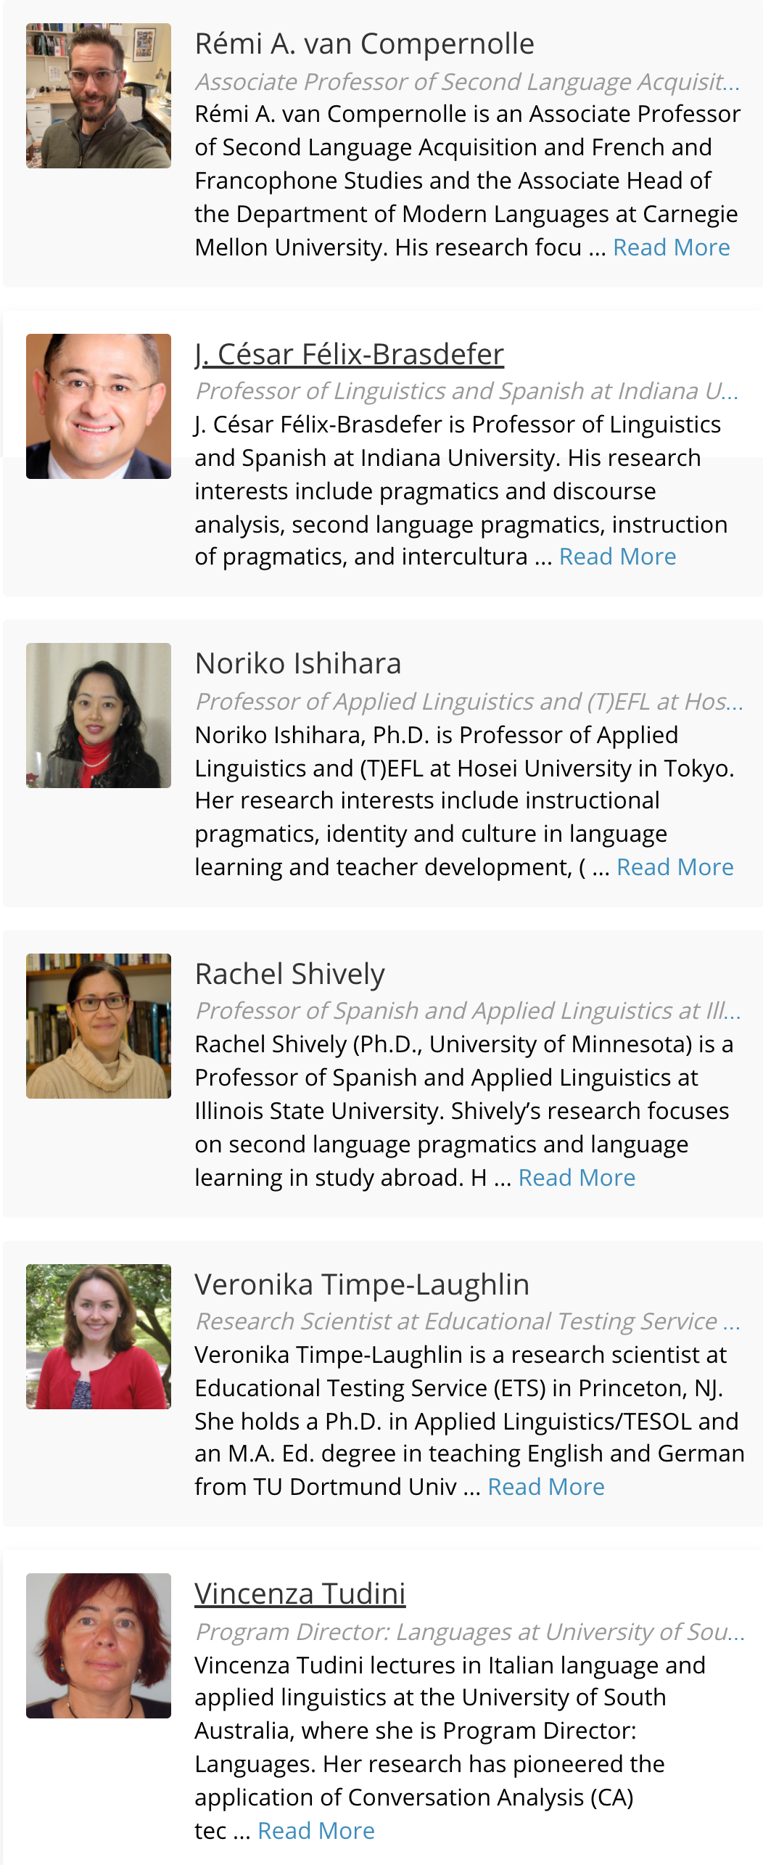Viewport: 763px width, 1865px height.
Task: Expand van Compernolle's bio with Read More
Action: tap(672, 247)
